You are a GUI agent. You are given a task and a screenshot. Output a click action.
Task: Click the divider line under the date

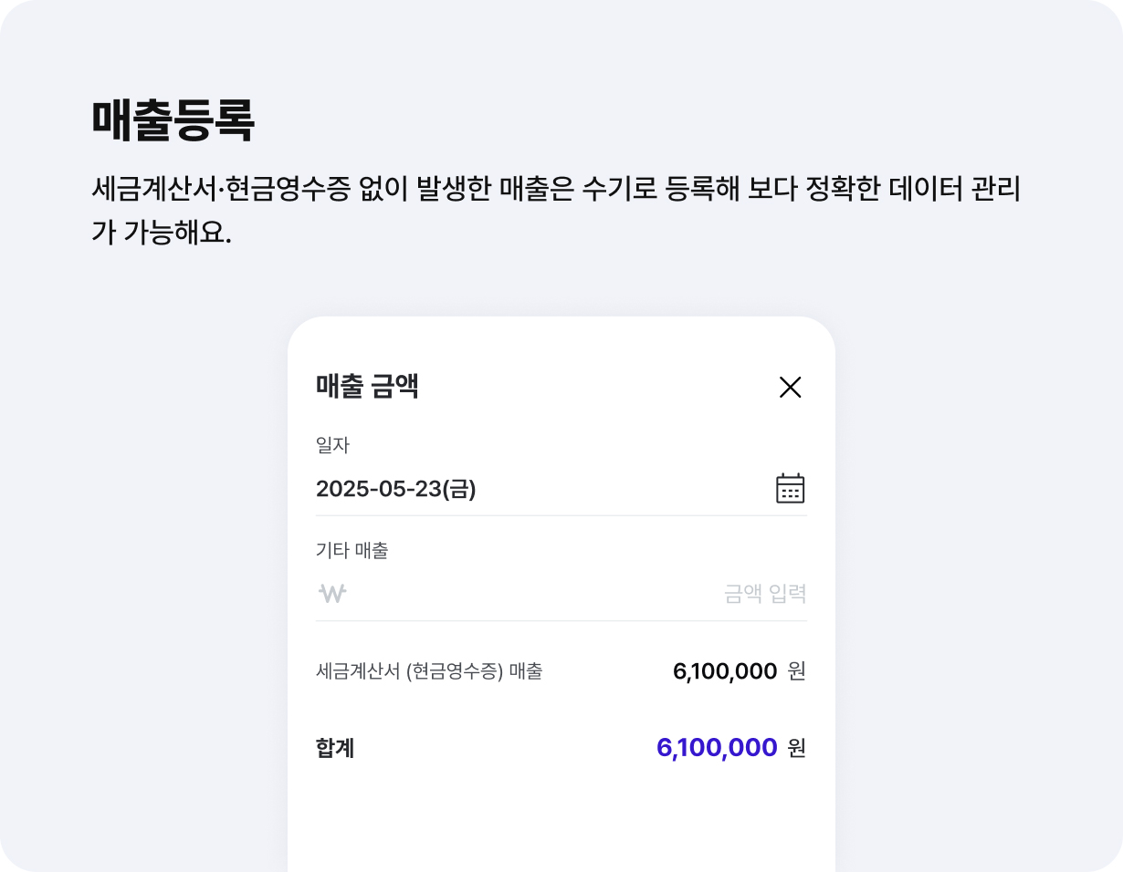561,515
